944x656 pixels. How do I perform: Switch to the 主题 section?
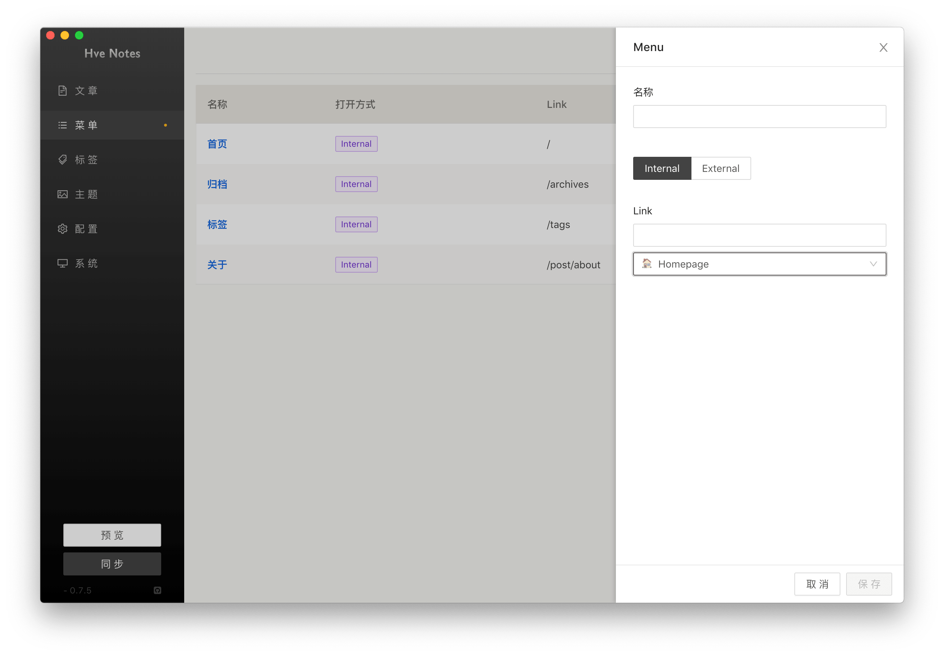point(112,194)
